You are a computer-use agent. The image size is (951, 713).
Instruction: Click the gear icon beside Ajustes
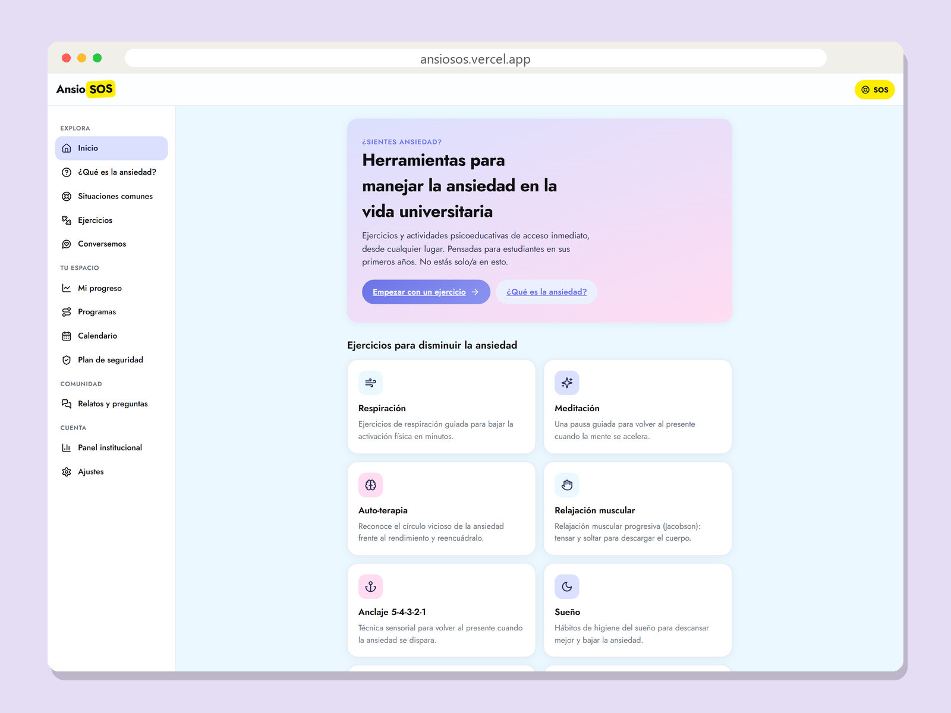coord(67,472)
